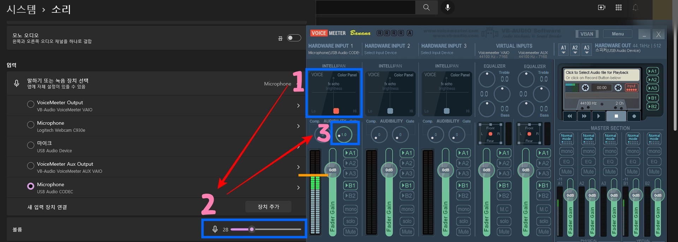Expand VoiceMeeter Aux Output details chevron
This screenshot has height=242, width=678.
tap(298, 167)
